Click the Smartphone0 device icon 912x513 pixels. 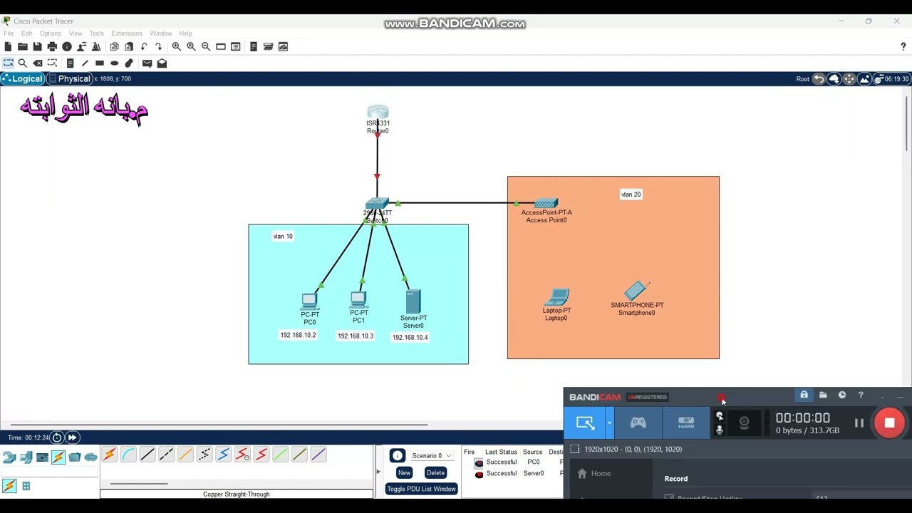636,290
